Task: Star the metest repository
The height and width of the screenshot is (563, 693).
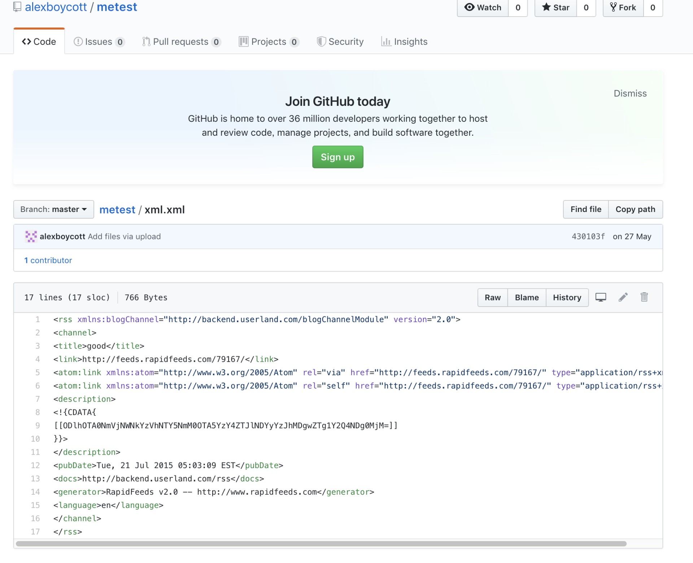Action: (556, 8)
